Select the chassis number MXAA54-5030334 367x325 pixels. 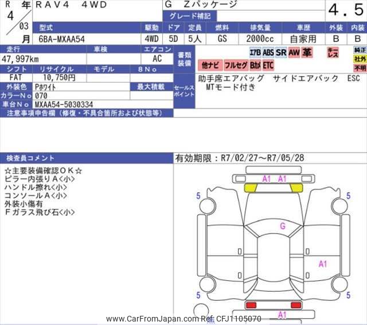coord(64,105)
